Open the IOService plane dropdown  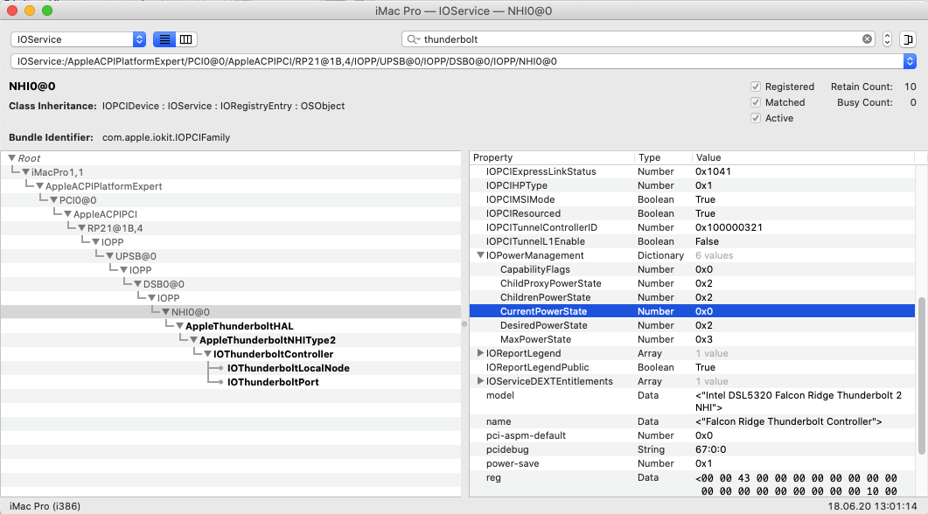tap(78, 39)
